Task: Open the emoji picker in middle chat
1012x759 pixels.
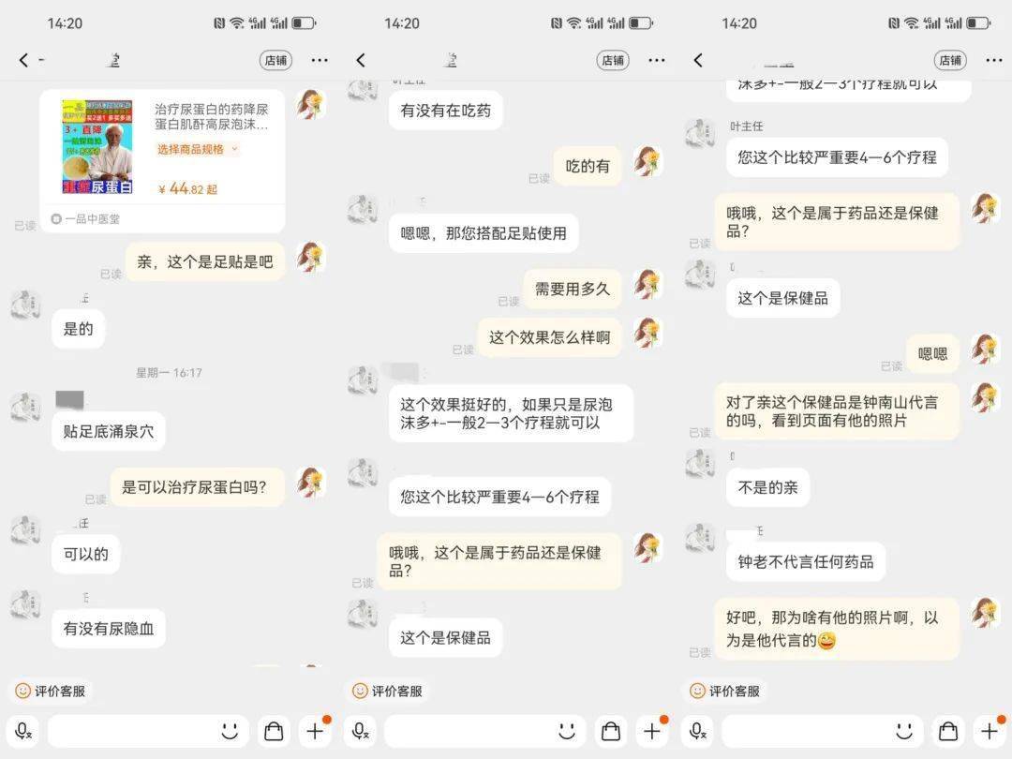Action: pyautogui.click(x=567, y=731)
